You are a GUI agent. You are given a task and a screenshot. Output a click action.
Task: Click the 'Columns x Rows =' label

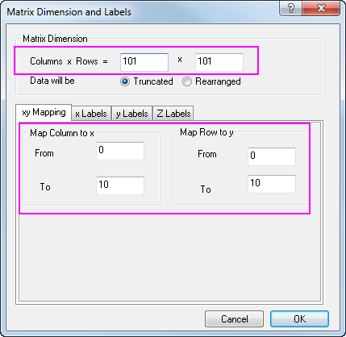coord(69,61)
